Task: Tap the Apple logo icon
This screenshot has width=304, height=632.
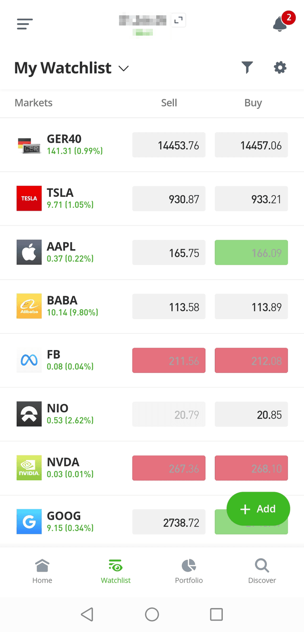Action: coord(28,252)
